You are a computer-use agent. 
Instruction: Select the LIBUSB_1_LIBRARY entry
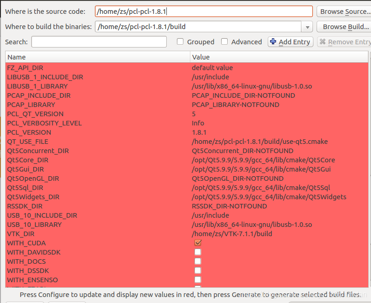[37, 86]
